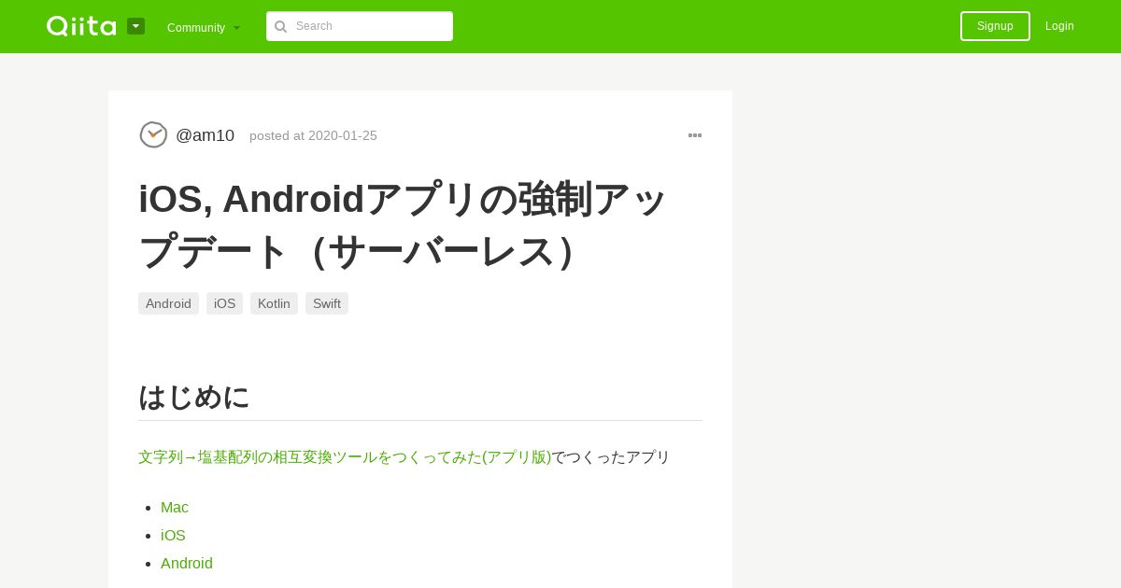Expand the Community menu
Screen dimensions: 1121x588
(x=204, y=27)
